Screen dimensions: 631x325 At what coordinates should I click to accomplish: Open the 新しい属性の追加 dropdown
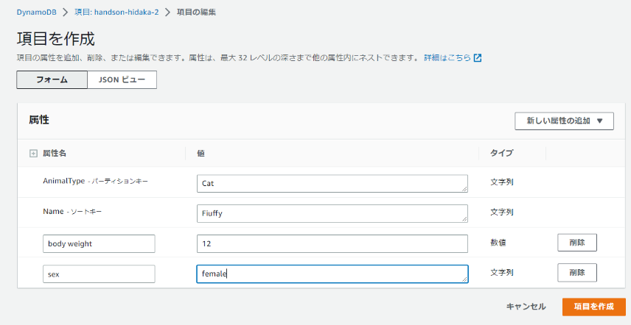pos(564,121)
